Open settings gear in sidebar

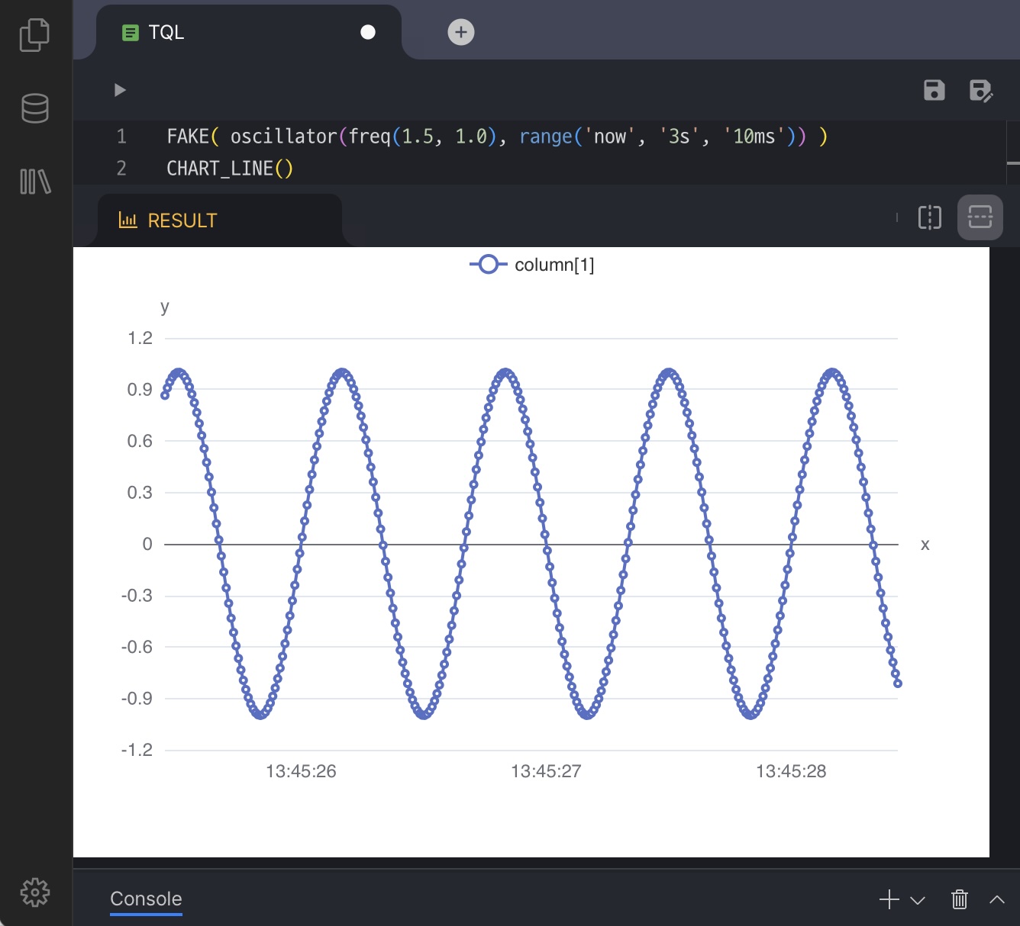coord(35,892)
